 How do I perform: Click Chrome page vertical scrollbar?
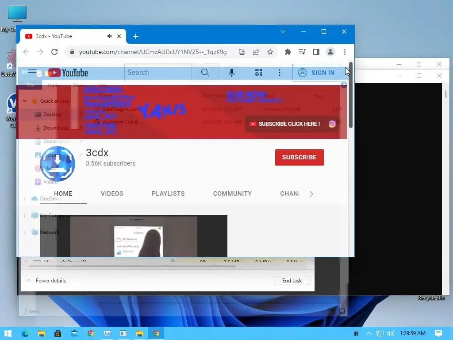click(351, 96)
